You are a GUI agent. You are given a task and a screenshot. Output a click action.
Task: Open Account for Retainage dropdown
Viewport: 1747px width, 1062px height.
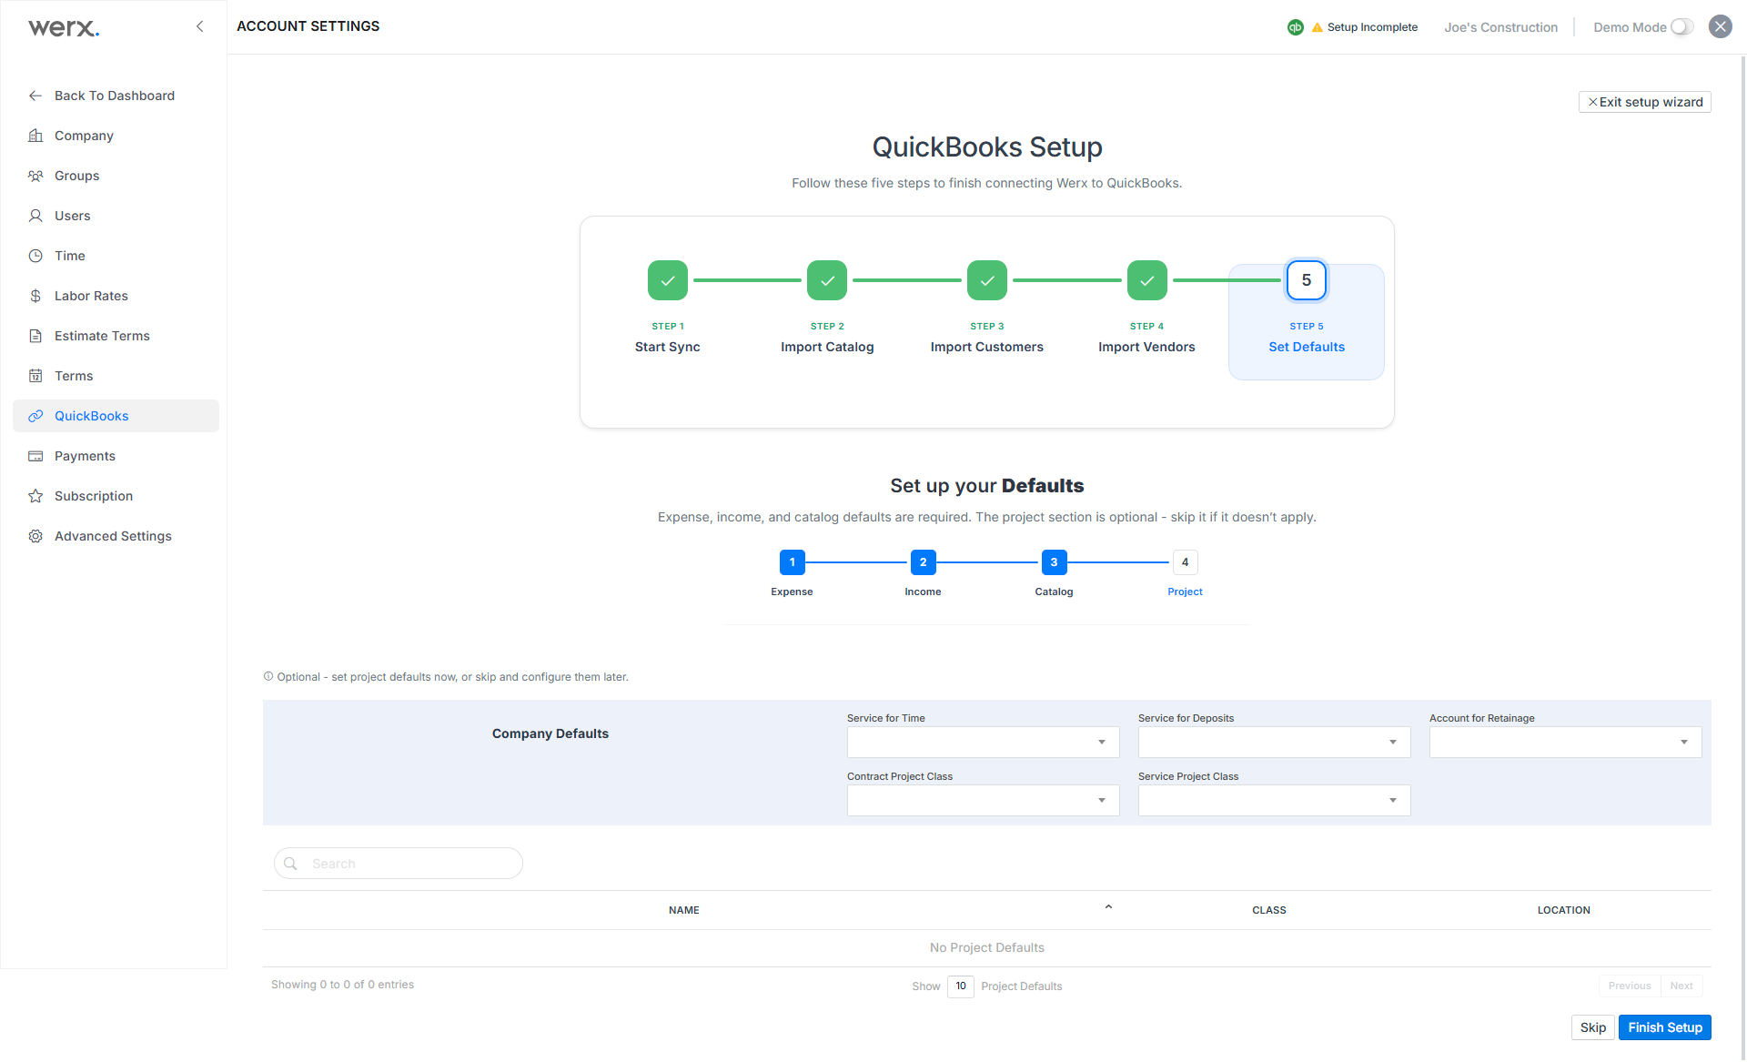[1566, 742]
